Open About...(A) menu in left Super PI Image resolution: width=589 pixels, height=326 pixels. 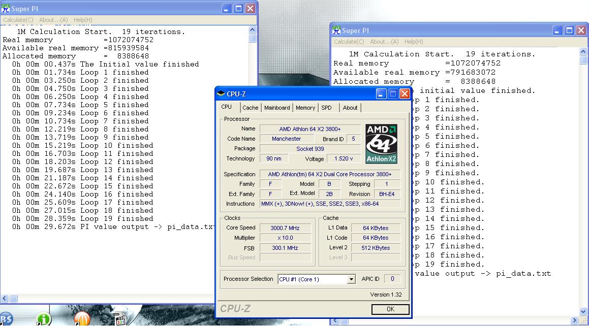coord(53,20)
